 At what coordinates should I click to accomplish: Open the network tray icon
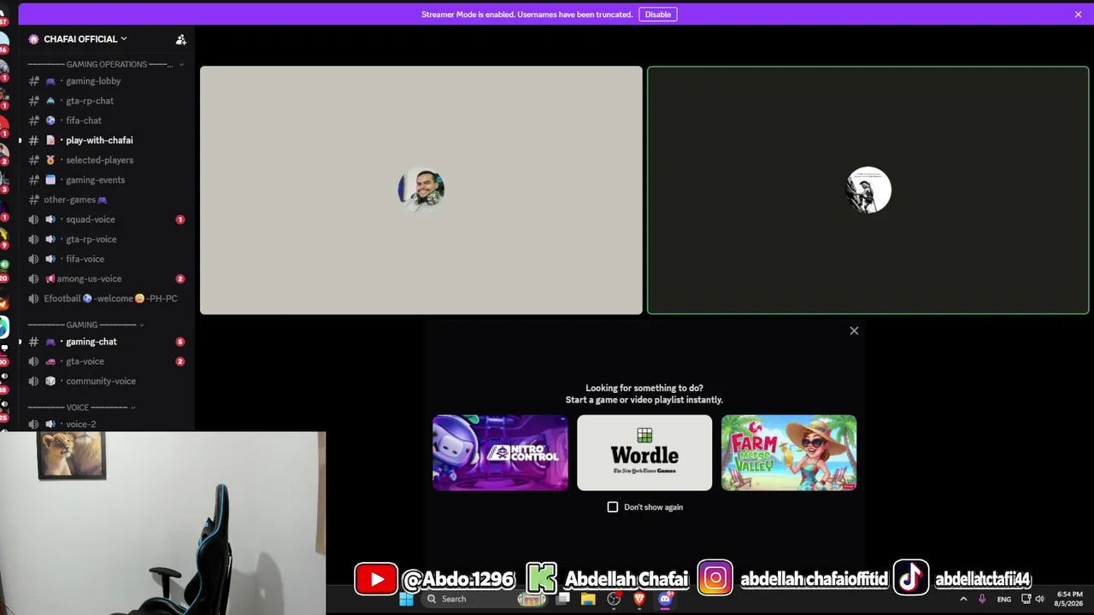[x=1026, y=599]
